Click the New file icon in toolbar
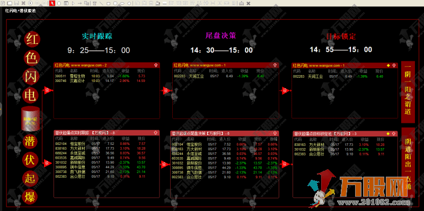The image size is (424, 211). pyautogui.click(x=3, y=3)
